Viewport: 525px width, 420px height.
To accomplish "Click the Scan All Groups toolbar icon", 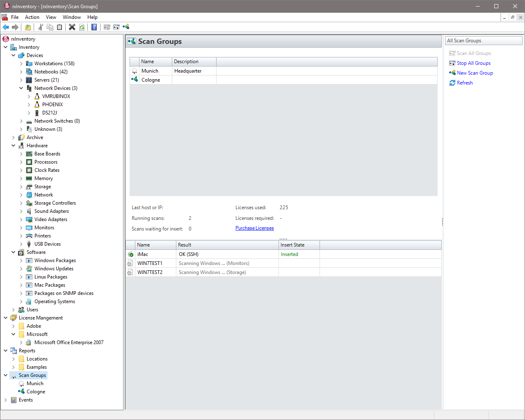I will pyautogui.click(x=107, y=27).
